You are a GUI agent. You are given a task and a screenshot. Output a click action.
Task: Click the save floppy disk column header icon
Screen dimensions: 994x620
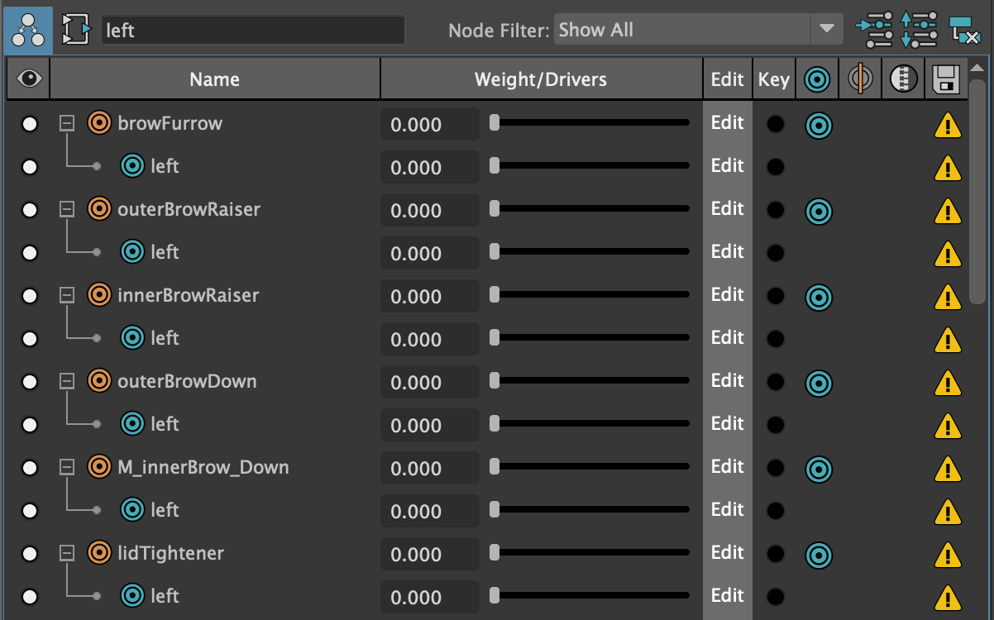coord(945,80)
